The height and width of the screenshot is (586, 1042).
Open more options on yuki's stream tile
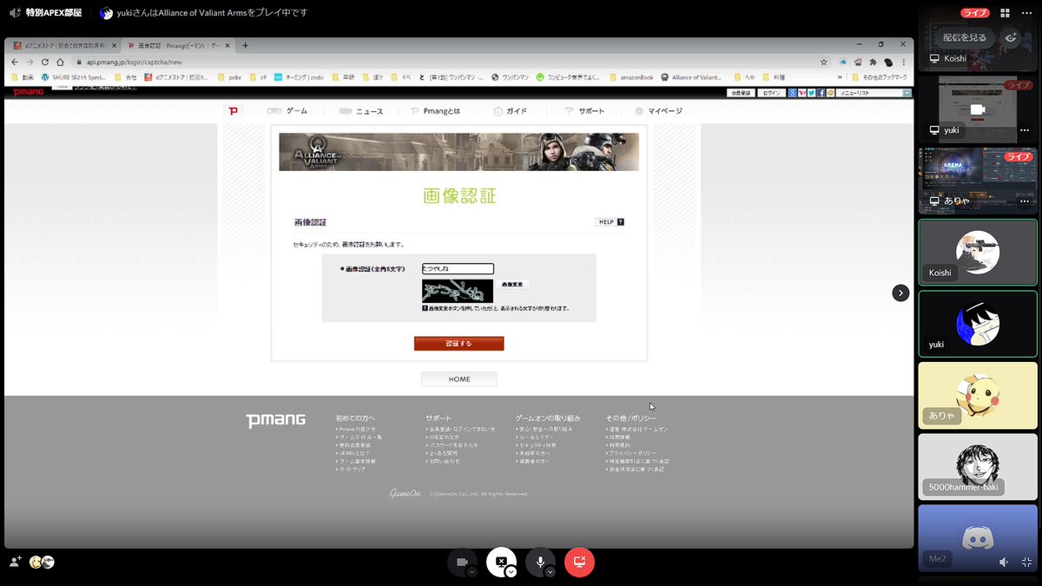pos(1025,130)
